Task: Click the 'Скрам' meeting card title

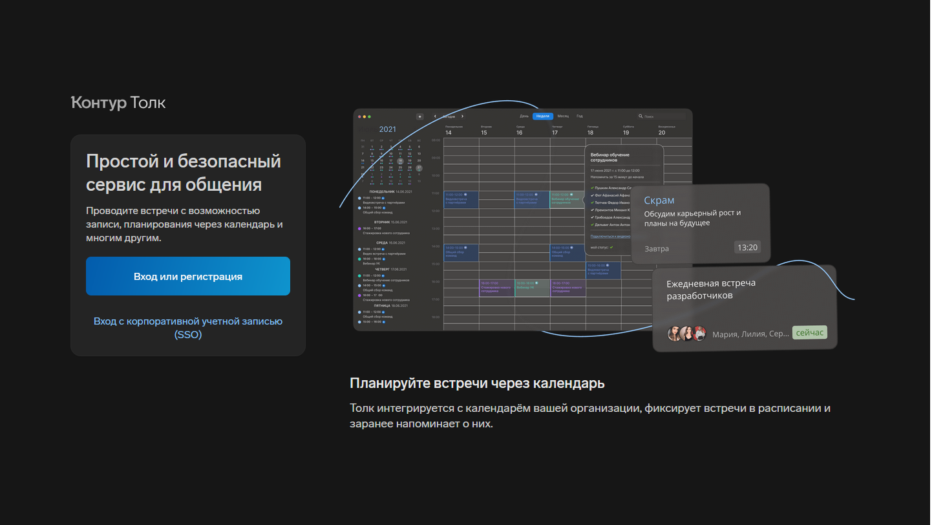Action: [x=659, y=200]
